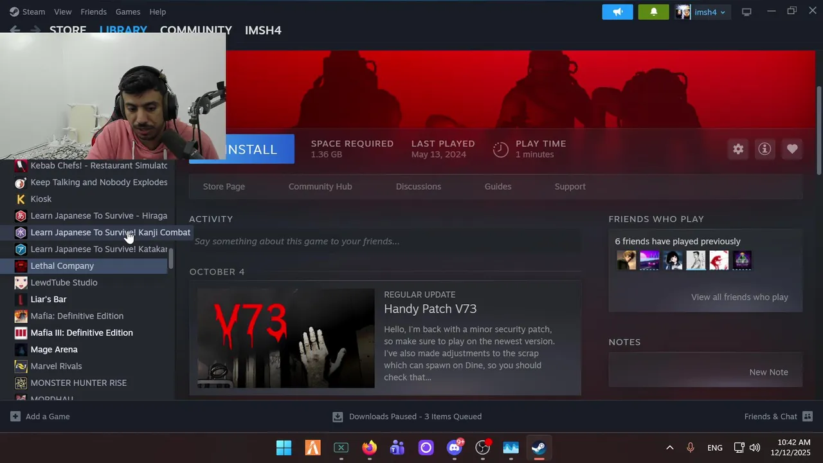Image resolution: width=823 pixels, height=463 pixels.
Task: Click the Liar's Bar game icon
Action: click(21, 299)
